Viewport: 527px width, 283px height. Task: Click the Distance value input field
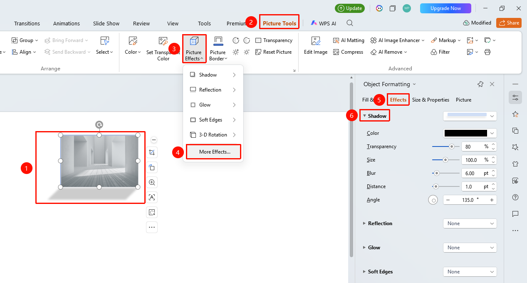(475, 186)
